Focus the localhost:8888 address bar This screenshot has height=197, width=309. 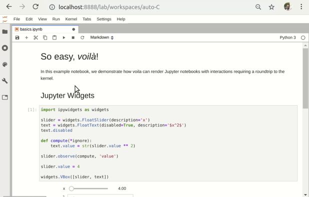[109, 7]
